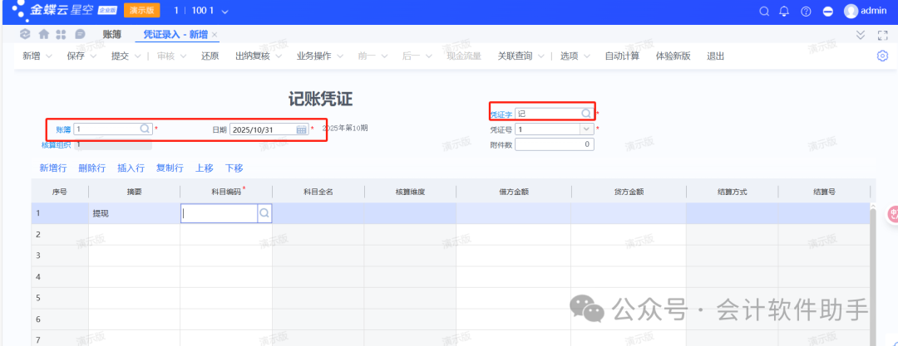
Task: Click the 自动计算 toolbar button
Action: click(622, 56)
